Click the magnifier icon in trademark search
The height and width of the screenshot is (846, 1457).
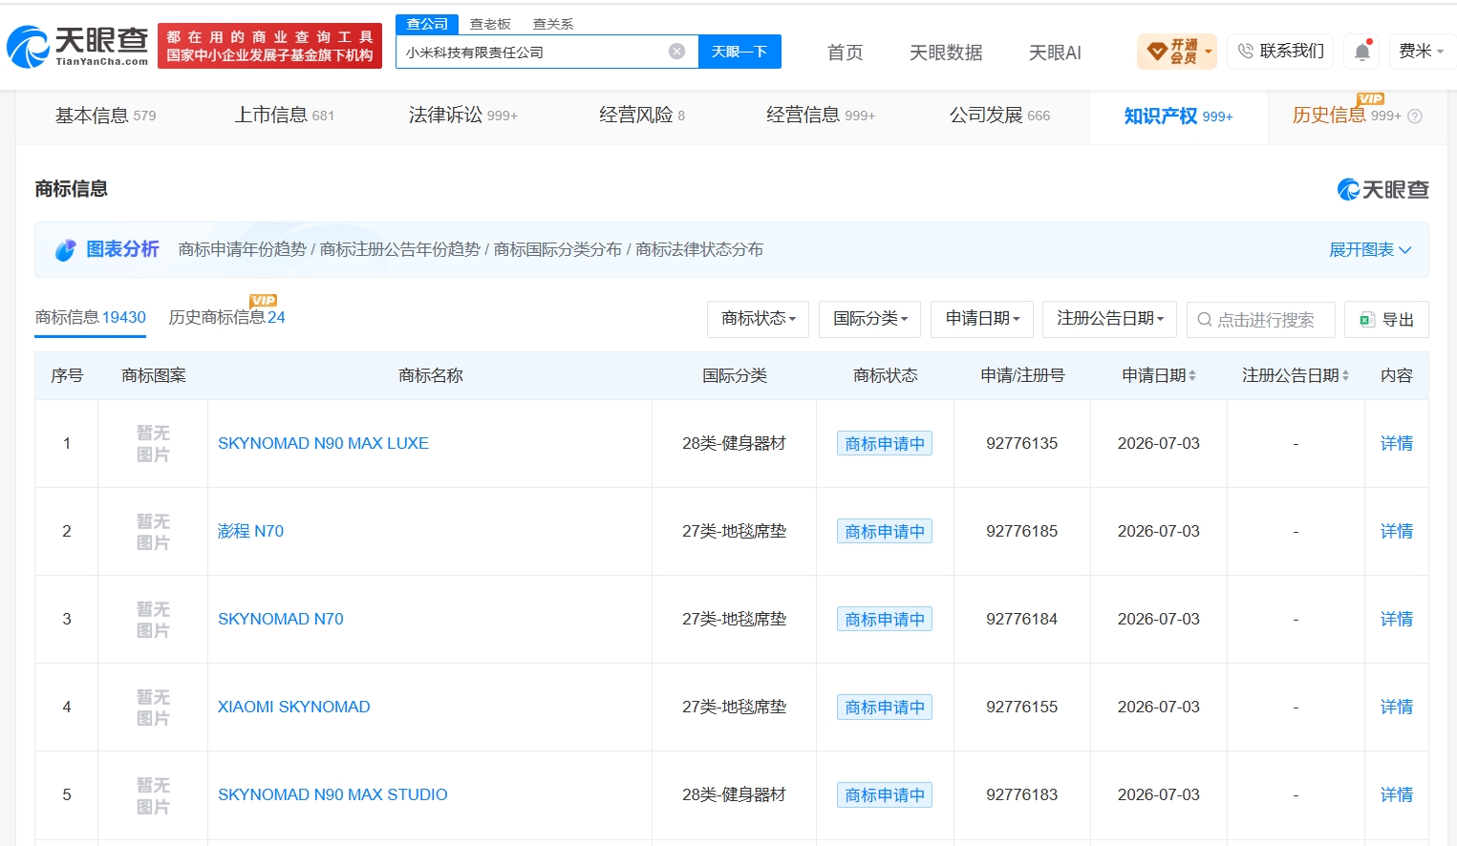[1205, 320]
